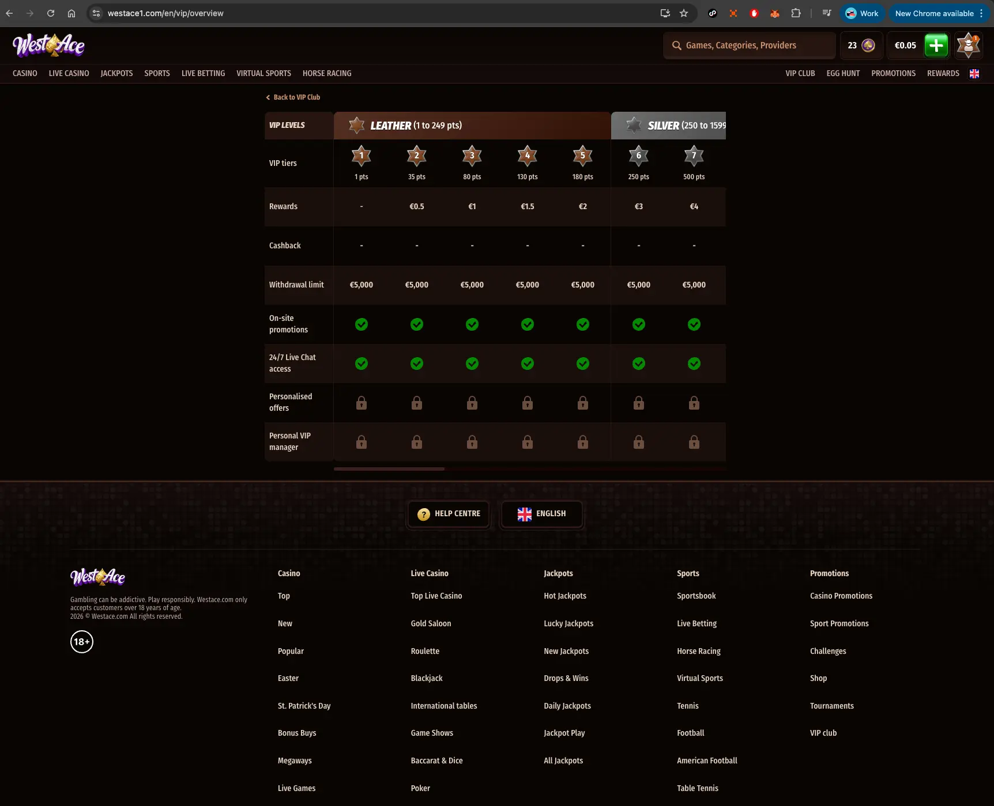The height and width of the screenshot is (806, 994).
Task: Open the EGG HUNT nav item
Action: pos(843,73)
